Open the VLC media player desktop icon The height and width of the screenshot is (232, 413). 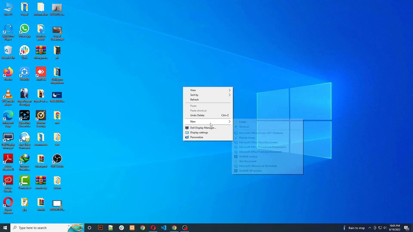coord(8,94)
